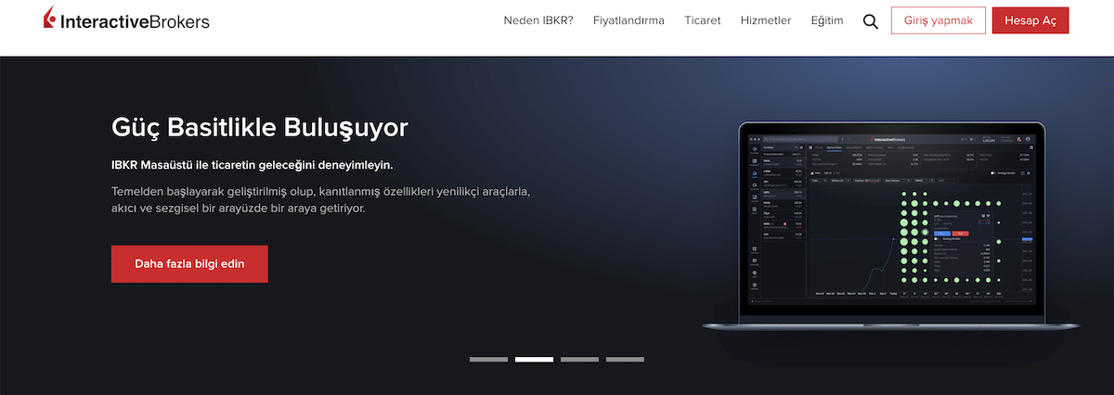This screenshot has height=395, width=1114.
Task: Open the Ticaret menu
Action: pyautogui.click(x=703, y=20)
